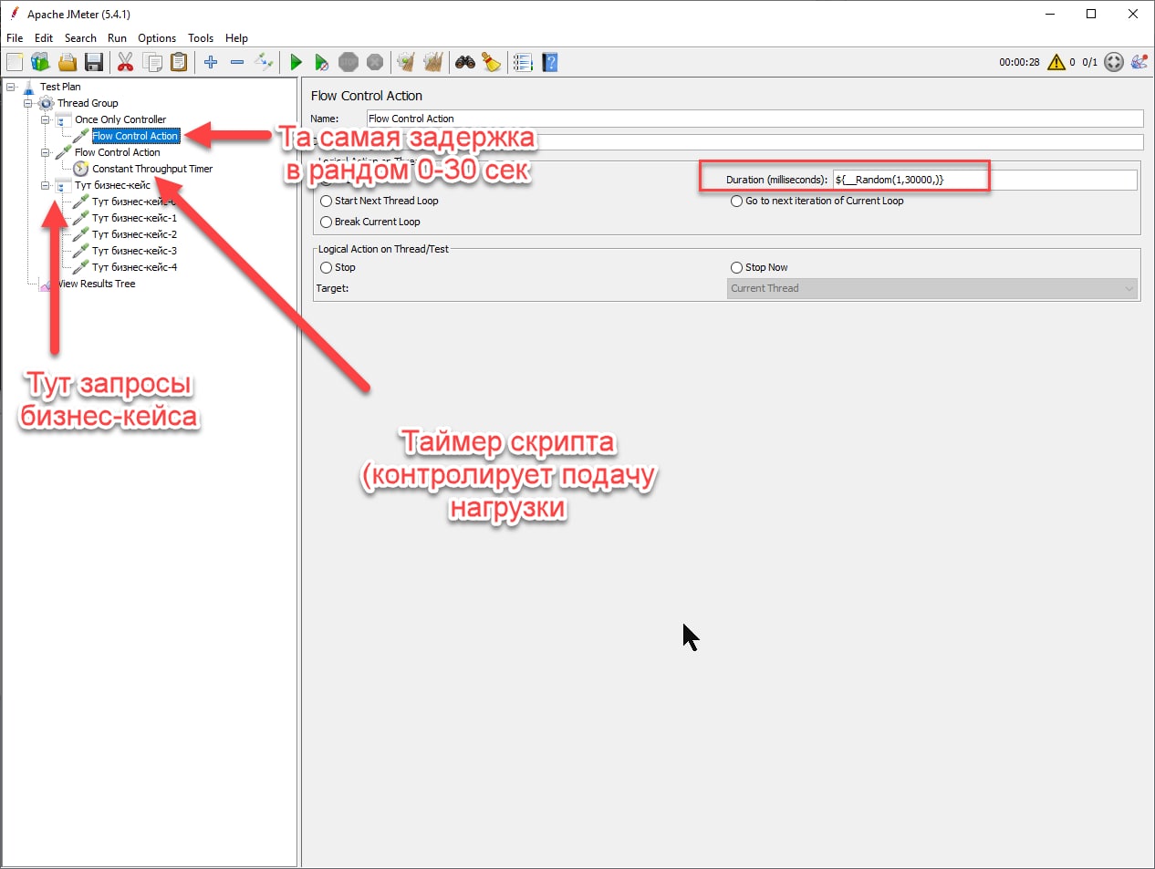Viewport: 1155px width, 869px height.
Task: Open Search with binoculars icon
Action: click(465, 62)
